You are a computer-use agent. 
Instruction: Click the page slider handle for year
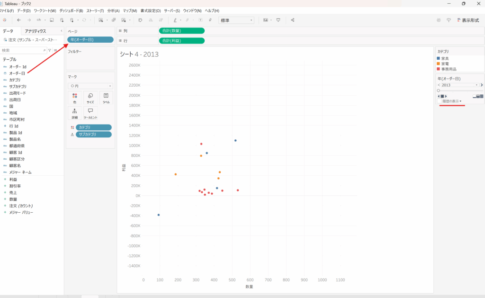tap(439, 90)
